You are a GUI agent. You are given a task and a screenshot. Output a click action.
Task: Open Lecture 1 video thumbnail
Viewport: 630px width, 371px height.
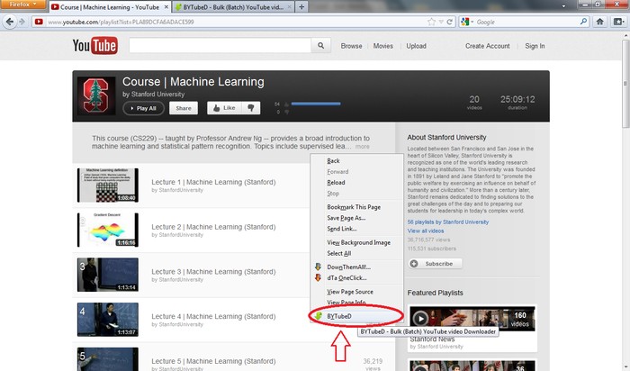click(x=108, y=185)
